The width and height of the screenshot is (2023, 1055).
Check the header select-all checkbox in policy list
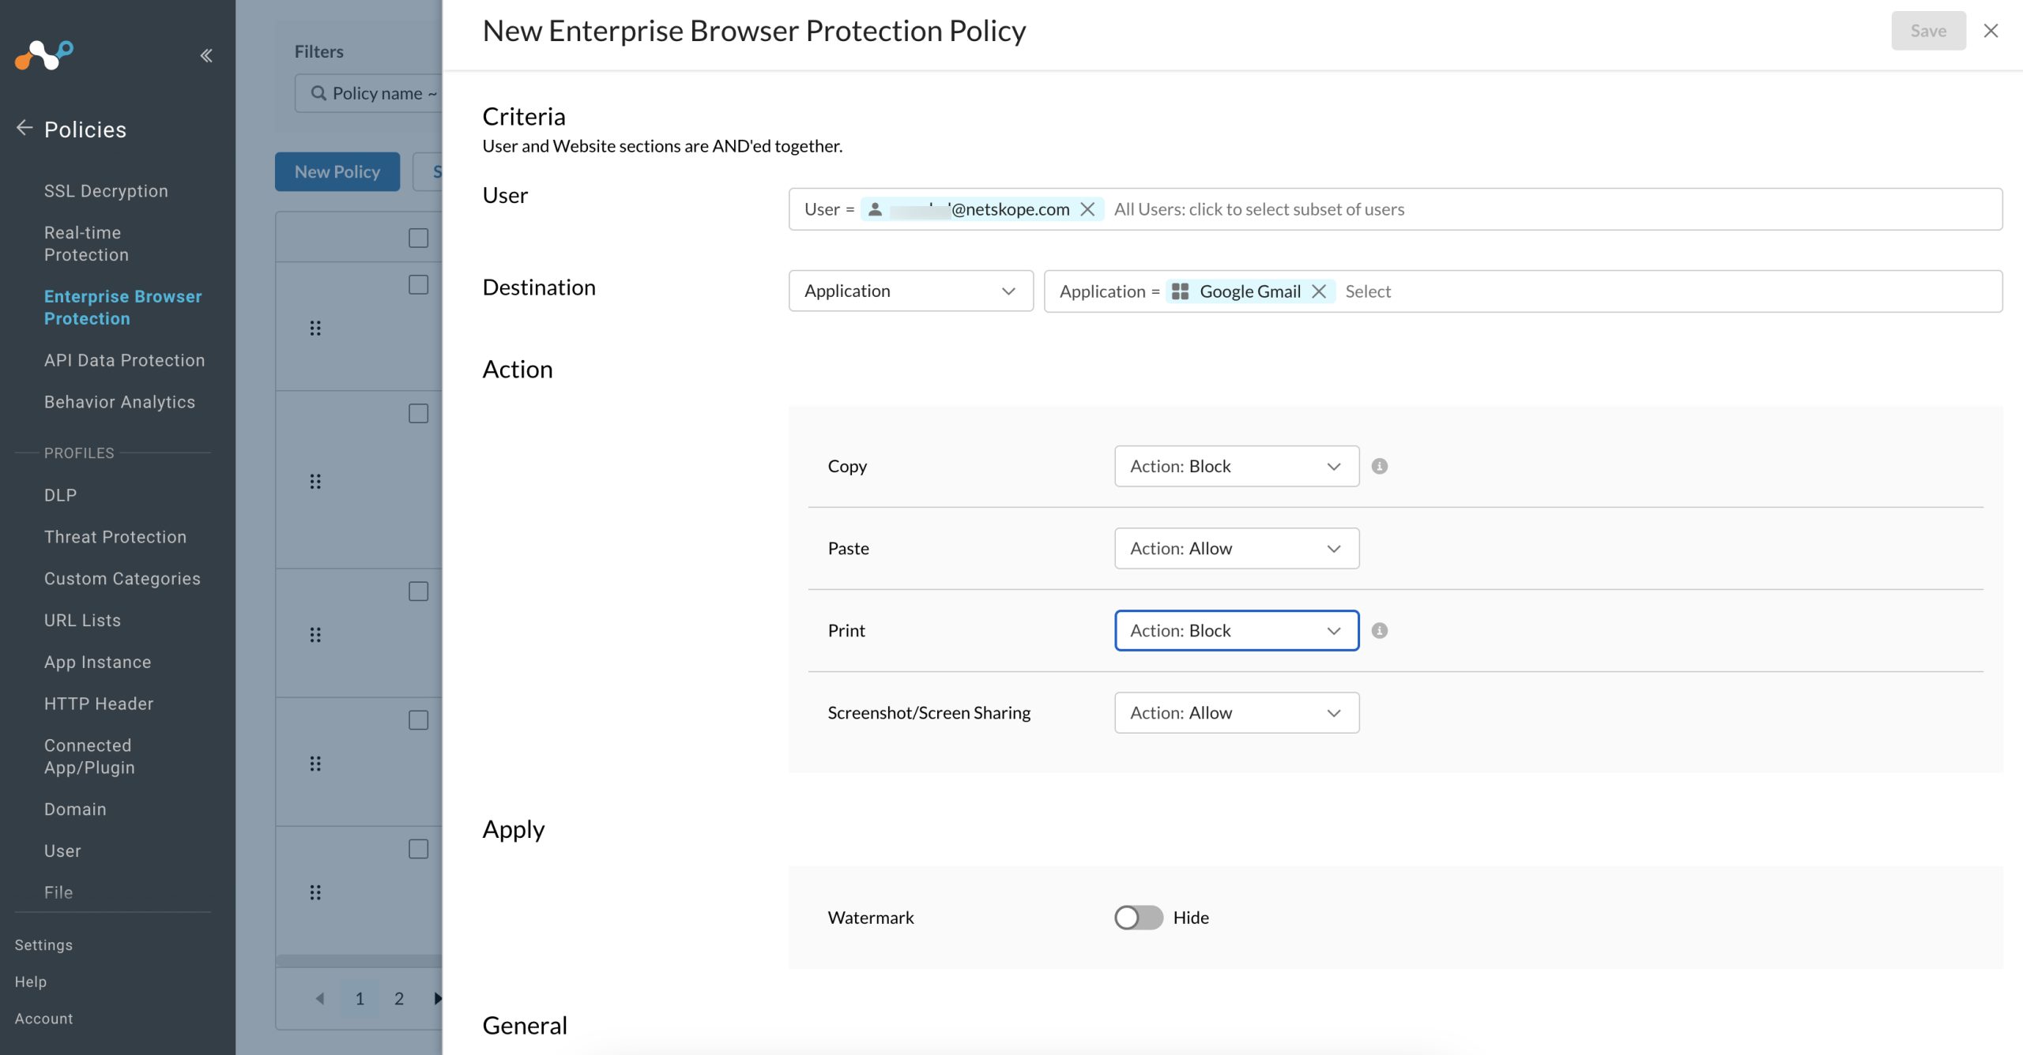(418, 238)
